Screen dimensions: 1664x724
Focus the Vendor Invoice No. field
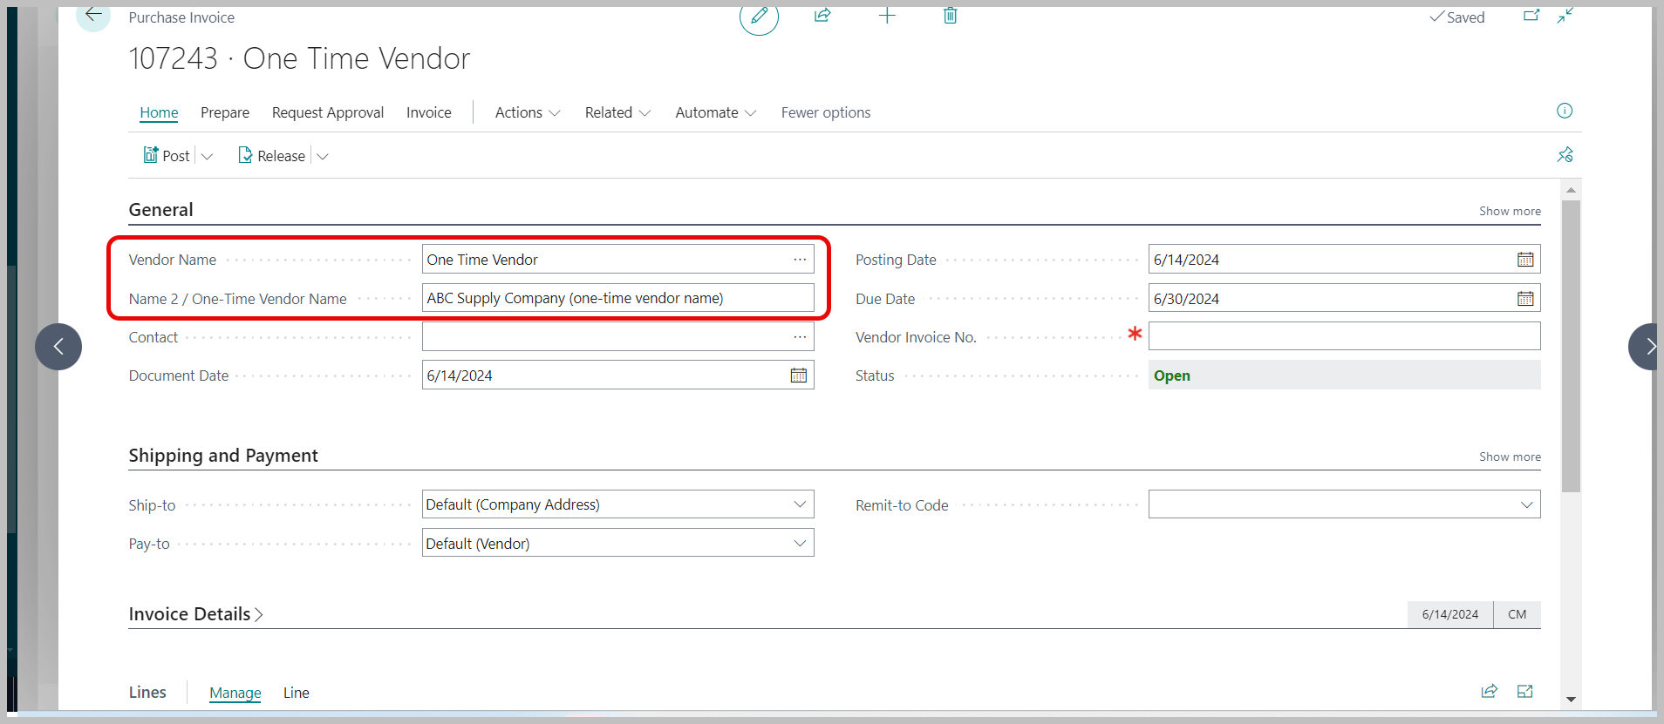[1345, 336]
